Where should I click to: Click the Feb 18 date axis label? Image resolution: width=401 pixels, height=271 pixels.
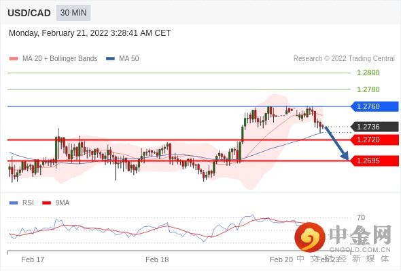coord(157,259)
